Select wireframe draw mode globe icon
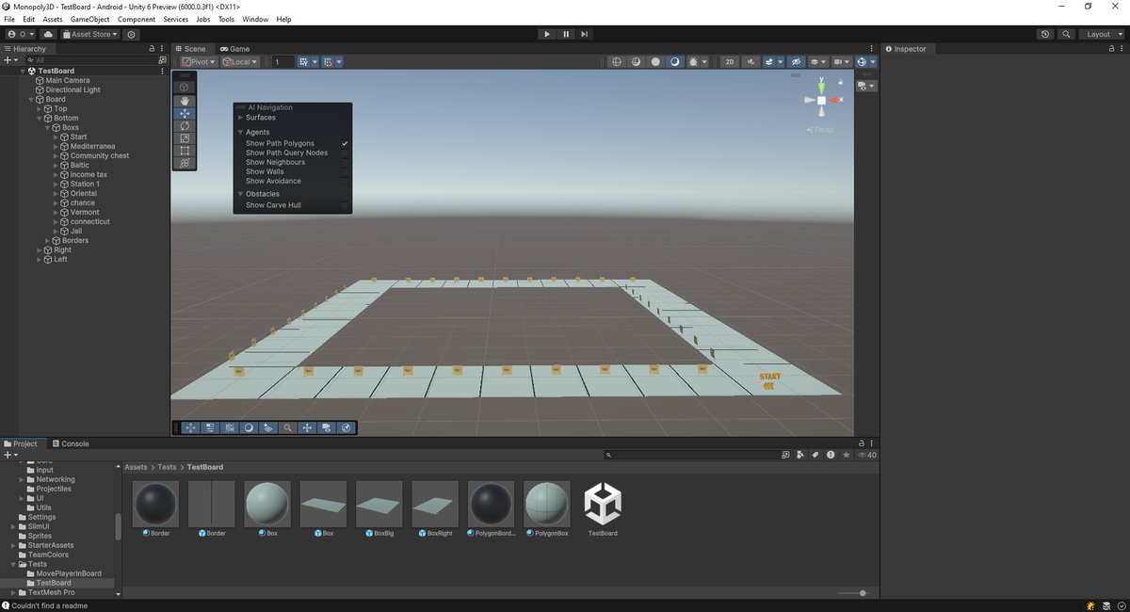 click(x=617, y=62)
